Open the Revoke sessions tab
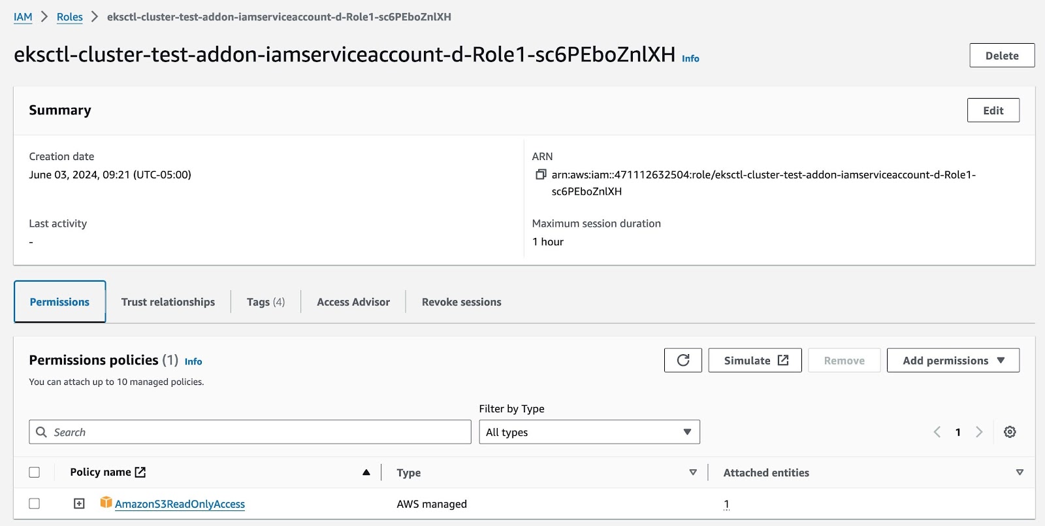 click(x=462, y=302)
